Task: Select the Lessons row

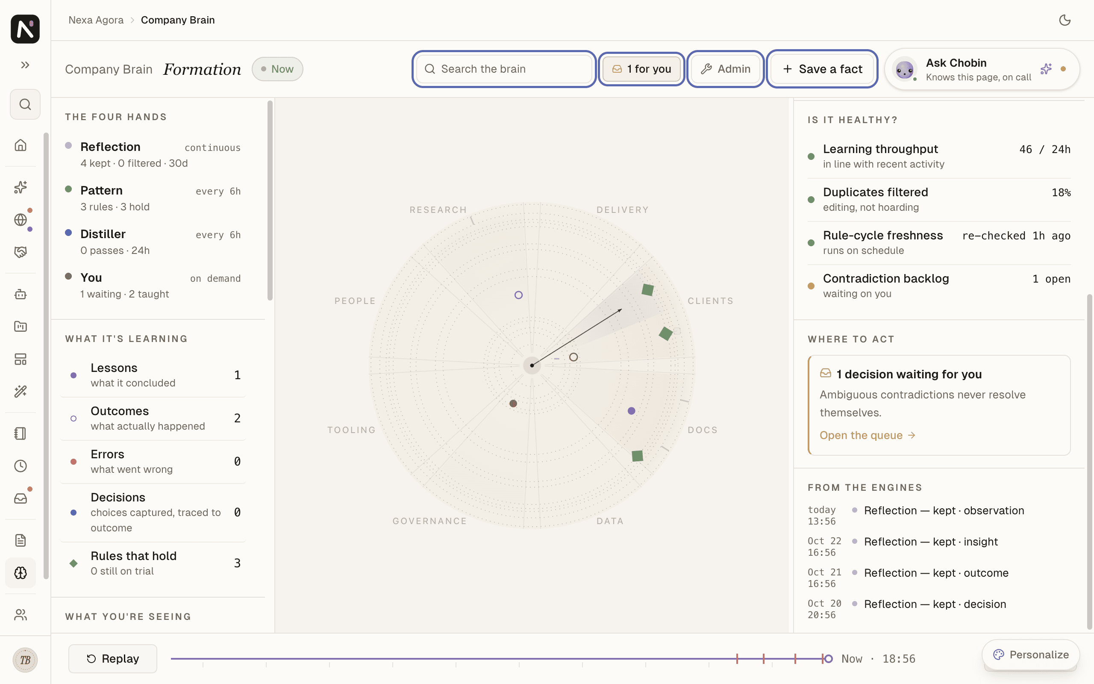Action: [153, 375]
